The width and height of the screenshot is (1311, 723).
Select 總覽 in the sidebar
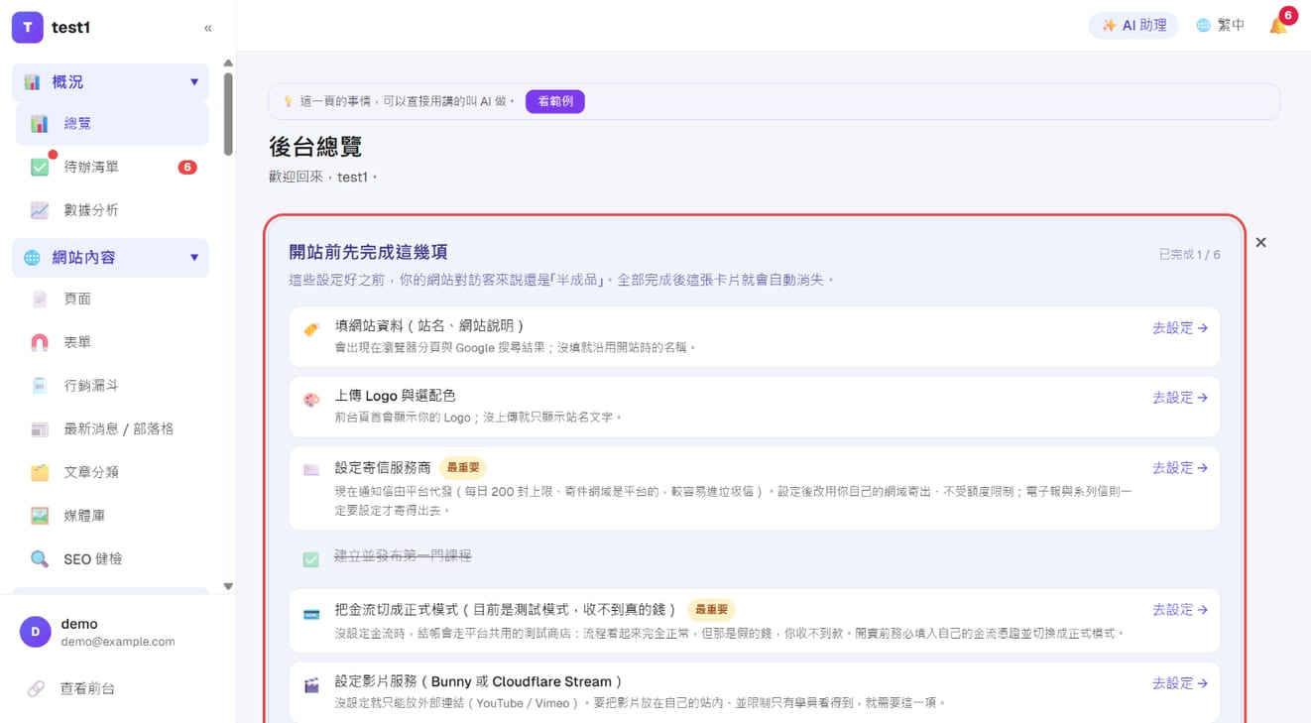(x=112, y=124)
